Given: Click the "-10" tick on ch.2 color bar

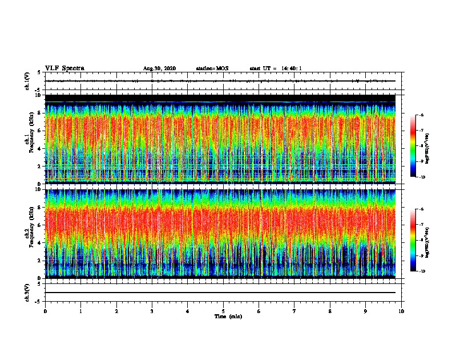Looking at the screenshot, I should [422, 271].
